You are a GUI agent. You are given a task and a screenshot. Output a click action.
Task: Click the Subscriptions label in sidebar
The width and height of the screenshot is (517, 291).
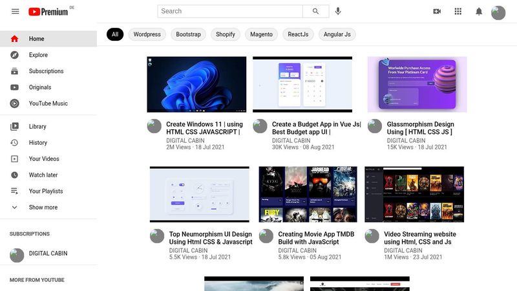pyautogui.click(x=46, y=71)
